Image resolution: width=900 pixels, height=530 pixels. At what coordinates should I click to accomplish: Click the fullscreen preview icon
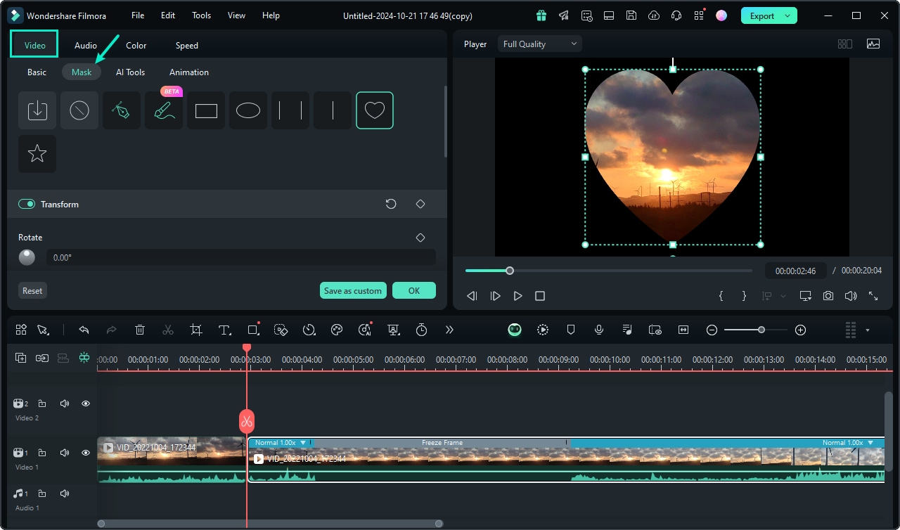873,296
